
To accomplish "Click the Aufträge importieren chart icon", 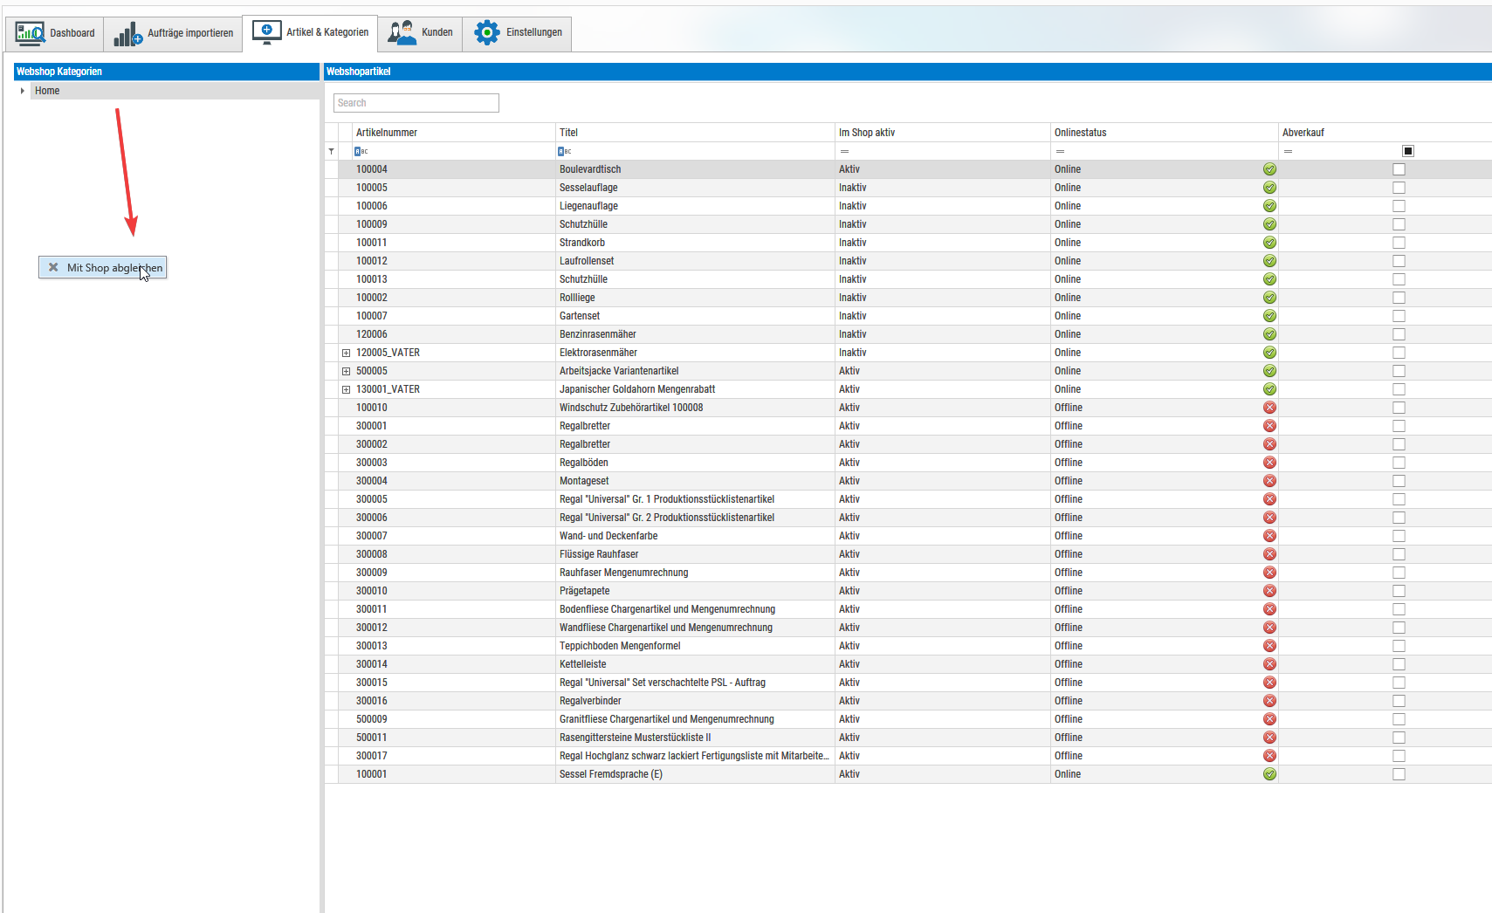I will click(x=128, y=34).
